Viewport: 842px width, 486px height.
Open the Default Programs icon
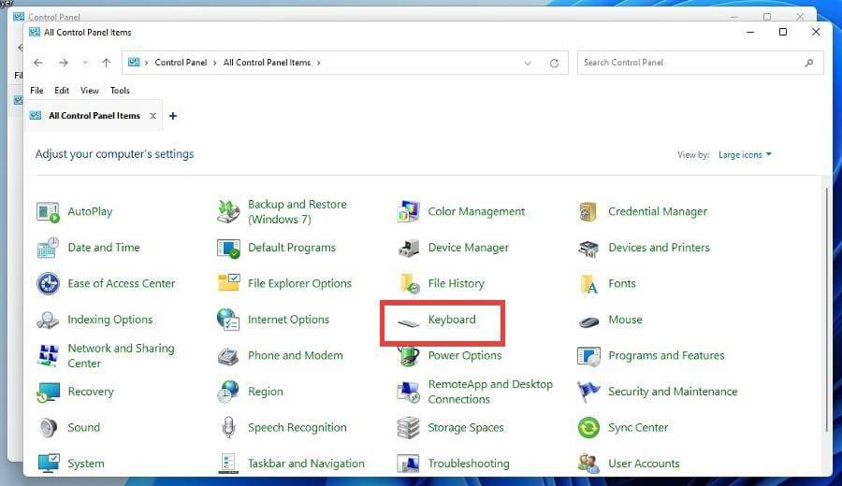(x=228, y=248)
